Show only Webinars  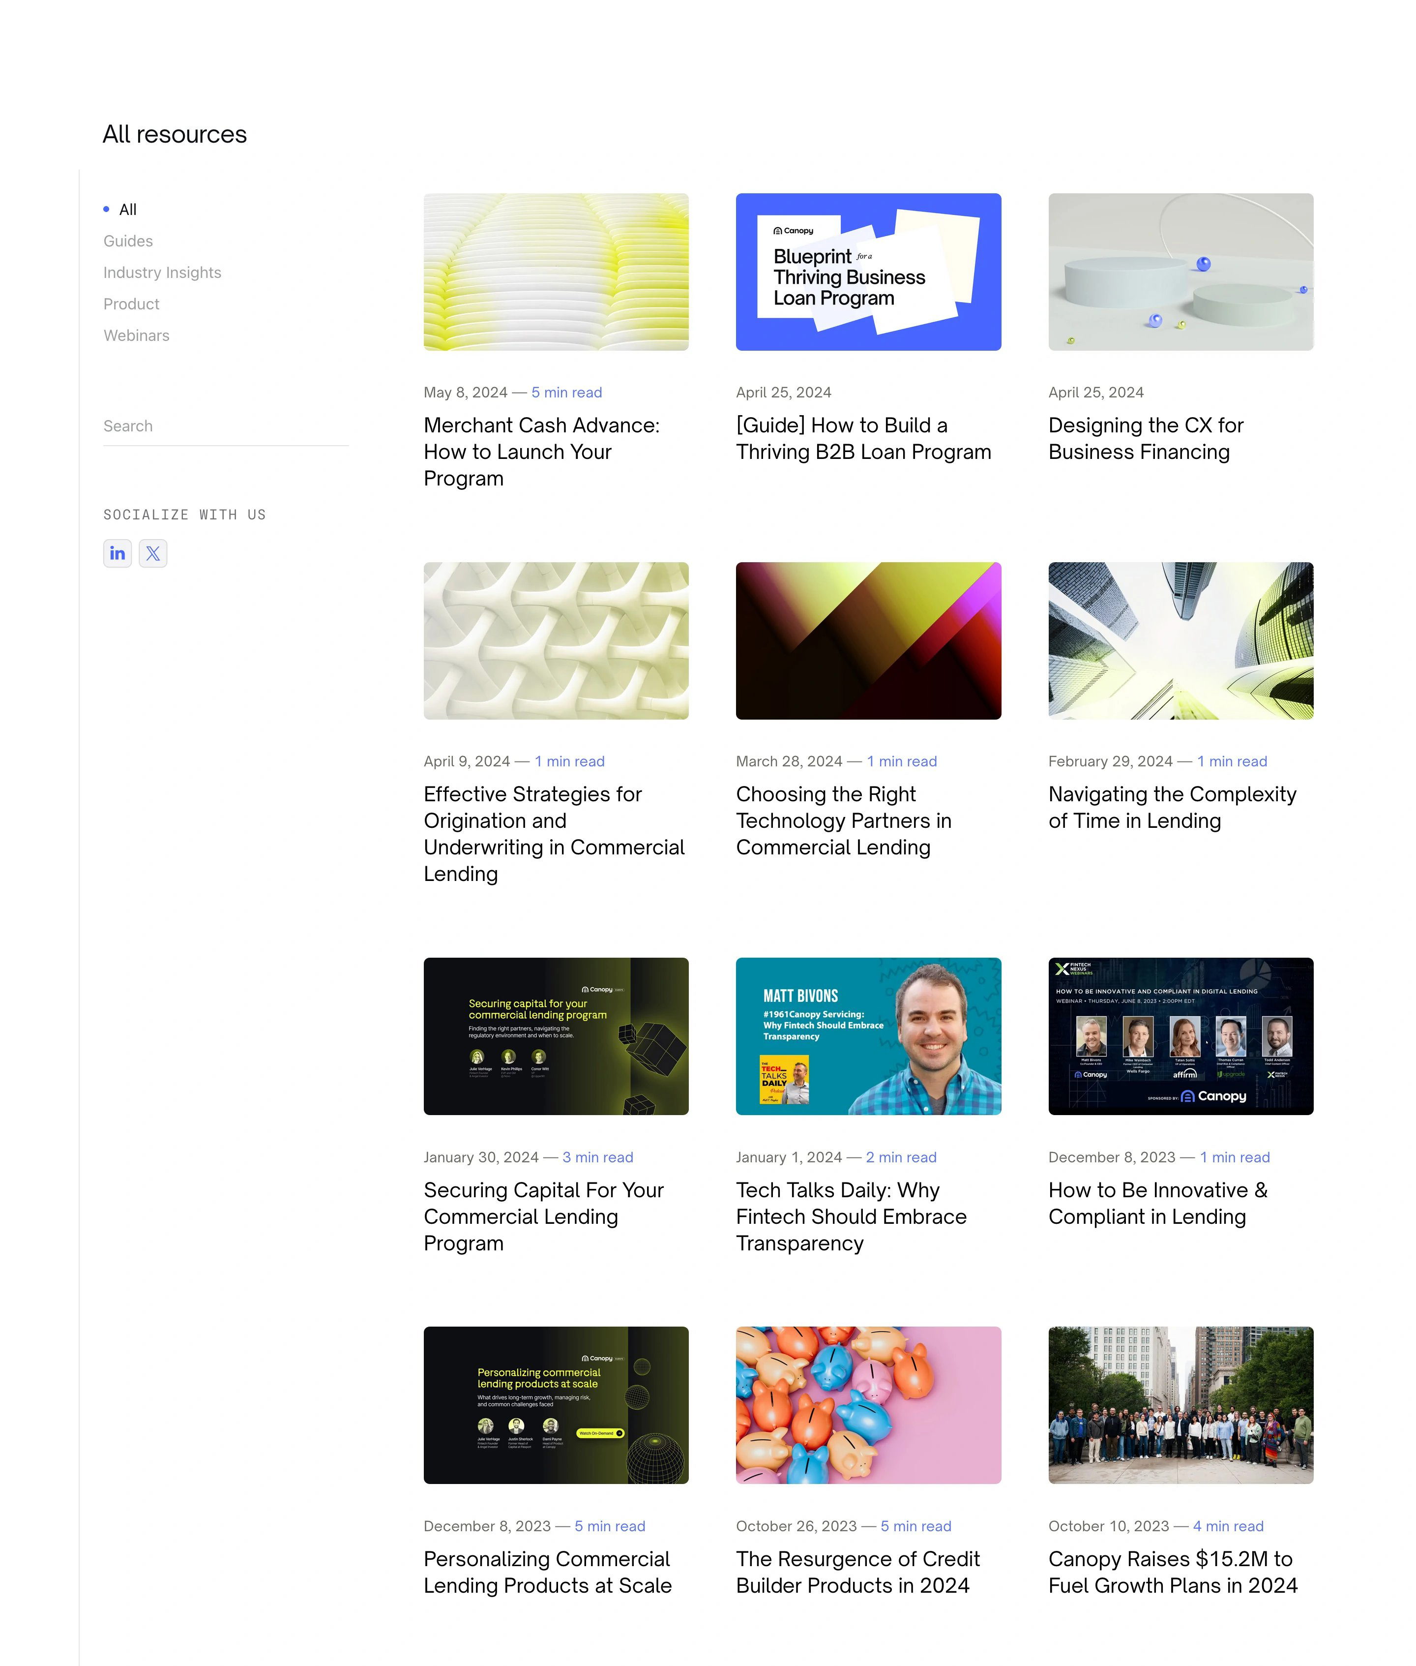(137, 335)
